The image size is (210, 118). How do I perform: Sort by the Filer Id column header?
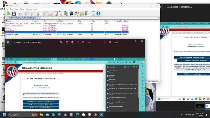pyautogui.click(x=38, y=21)
